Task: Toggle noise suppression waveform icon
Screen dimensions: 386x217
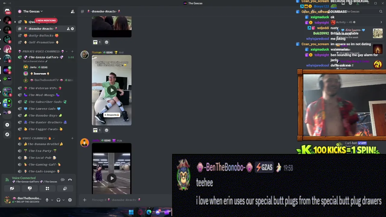Action: click(63, 180)
